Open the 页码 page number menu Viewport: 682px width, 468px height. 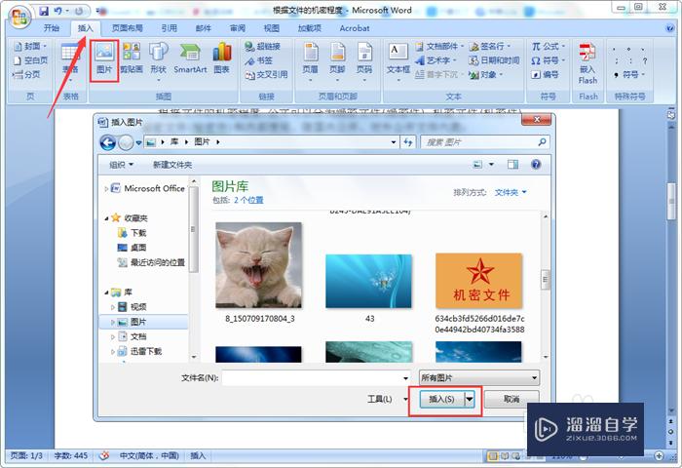pos(364,61)
